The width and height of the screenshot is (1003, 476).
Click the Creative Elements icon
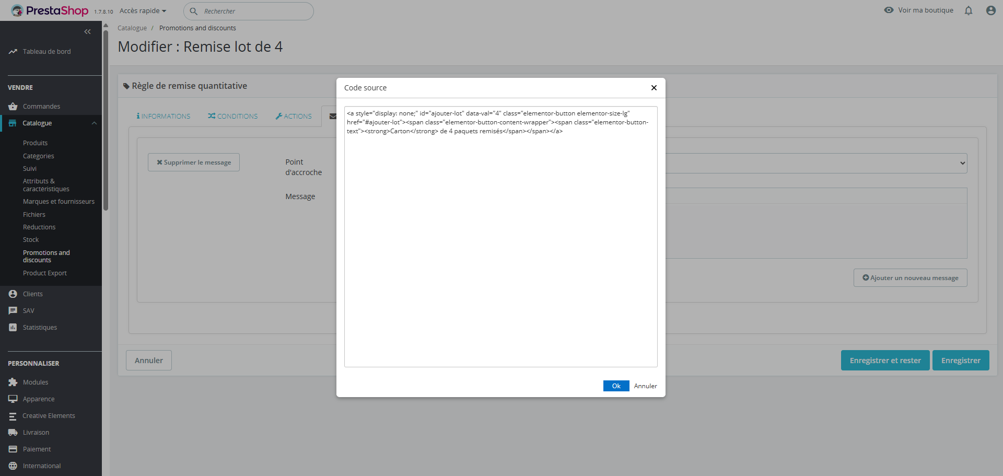coord(13,416)
